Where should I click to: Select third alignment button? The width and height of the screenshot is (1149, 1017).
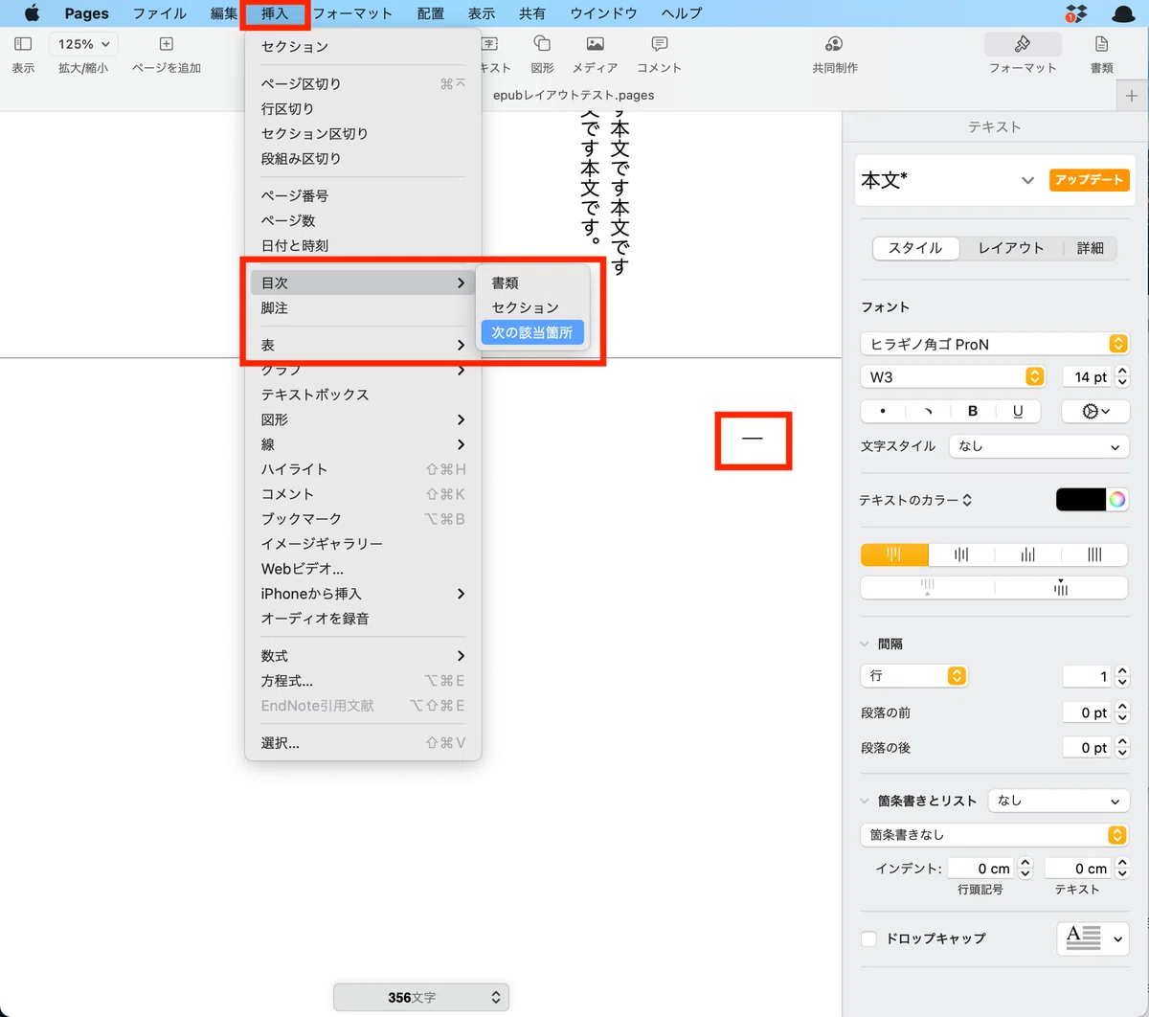1028,554
